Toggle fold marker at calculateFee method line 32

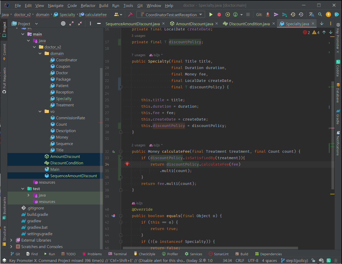121,151
